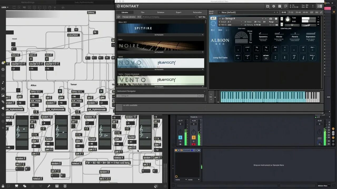337x189 pixels.
Task: Click the Manage Libraries button
Action: coord(129,17)
